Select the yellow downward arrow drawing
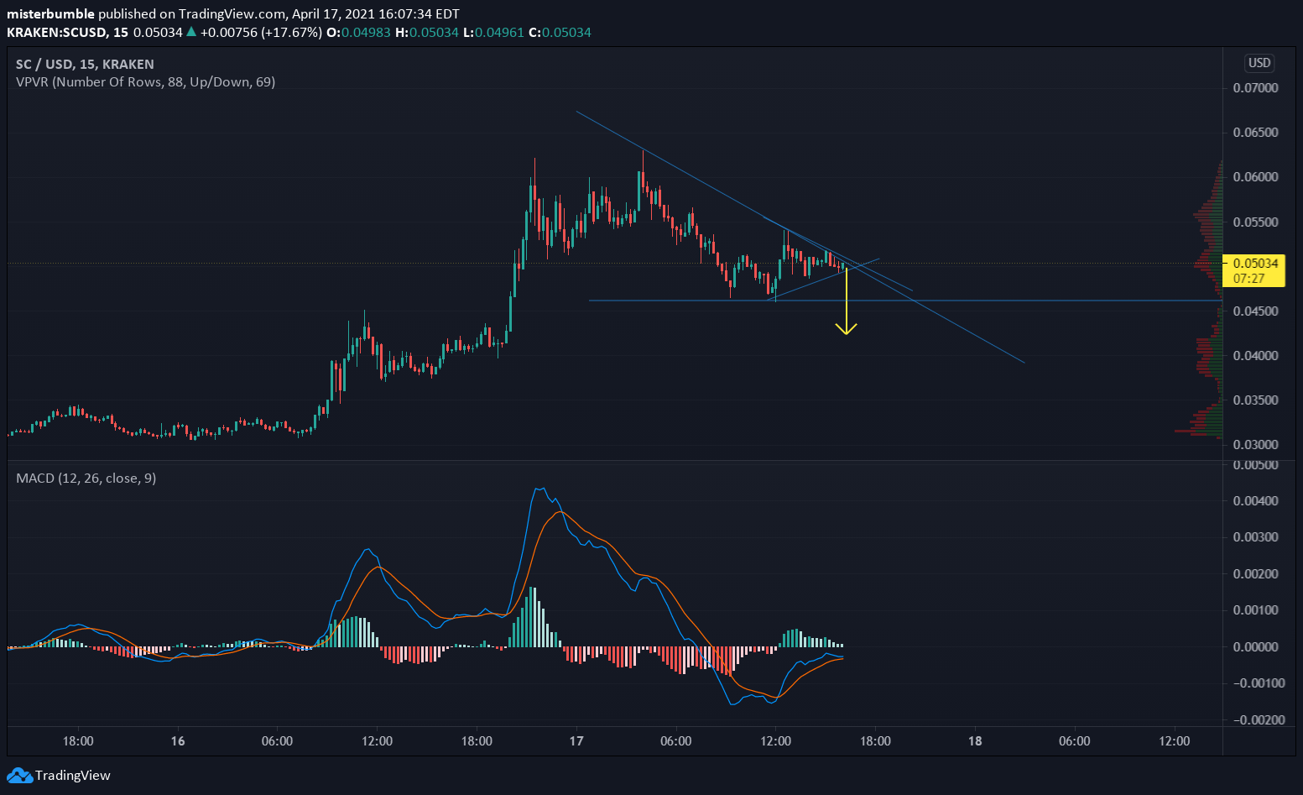The height and width of the screenshot is (795, 1303). pyautogui.click(x=846, y=302)
